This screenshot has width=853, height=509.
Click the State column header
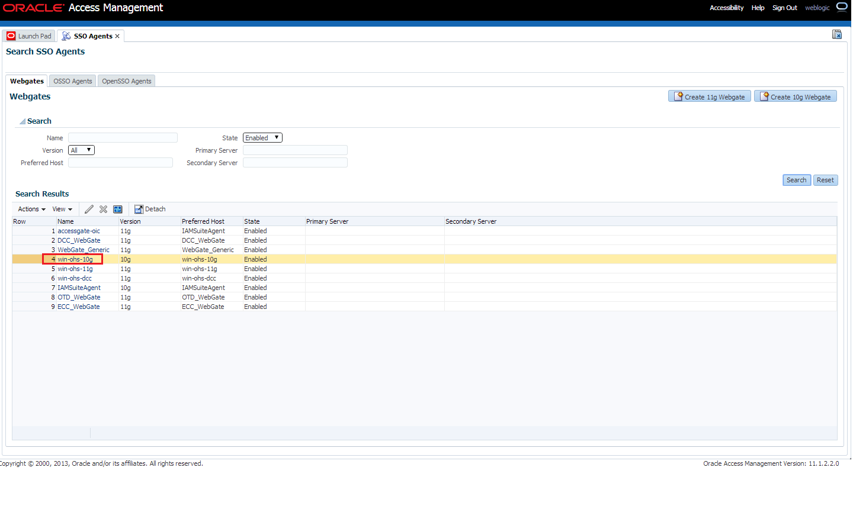coord(274,221)
